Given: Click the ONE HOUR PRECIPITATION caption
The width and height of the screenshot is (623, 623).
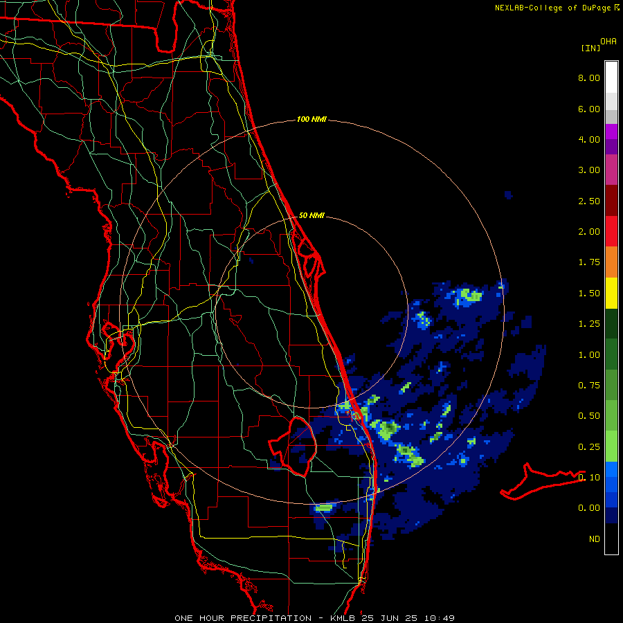Looking at the screenshot, I should (243, 618).
